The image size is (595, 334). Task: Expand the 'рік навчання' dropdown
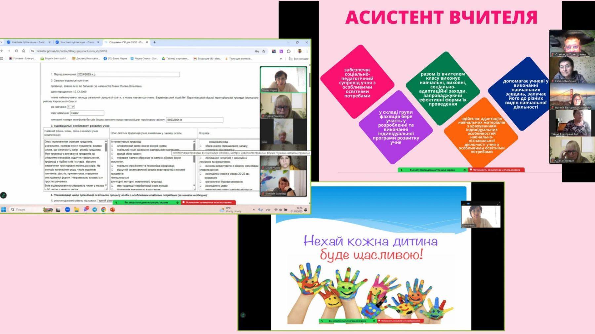71,107
